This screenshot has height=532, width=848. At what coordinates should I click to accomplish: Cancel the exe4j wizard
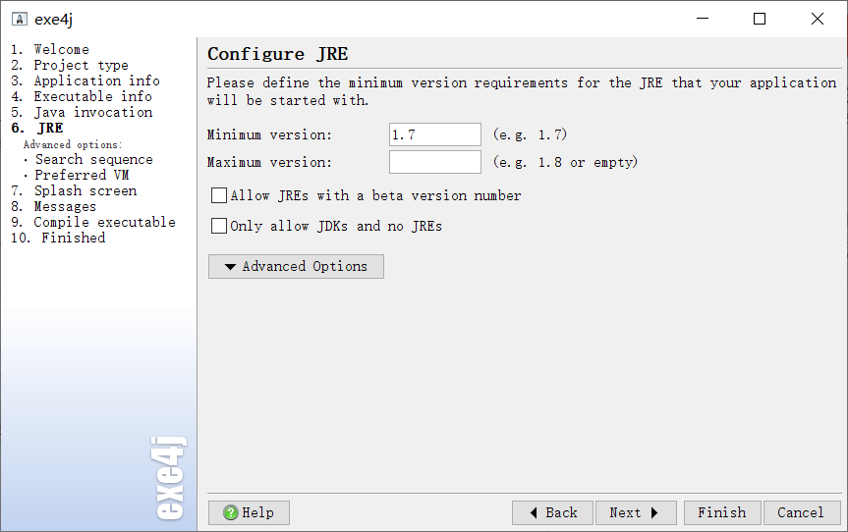point(802,512)
